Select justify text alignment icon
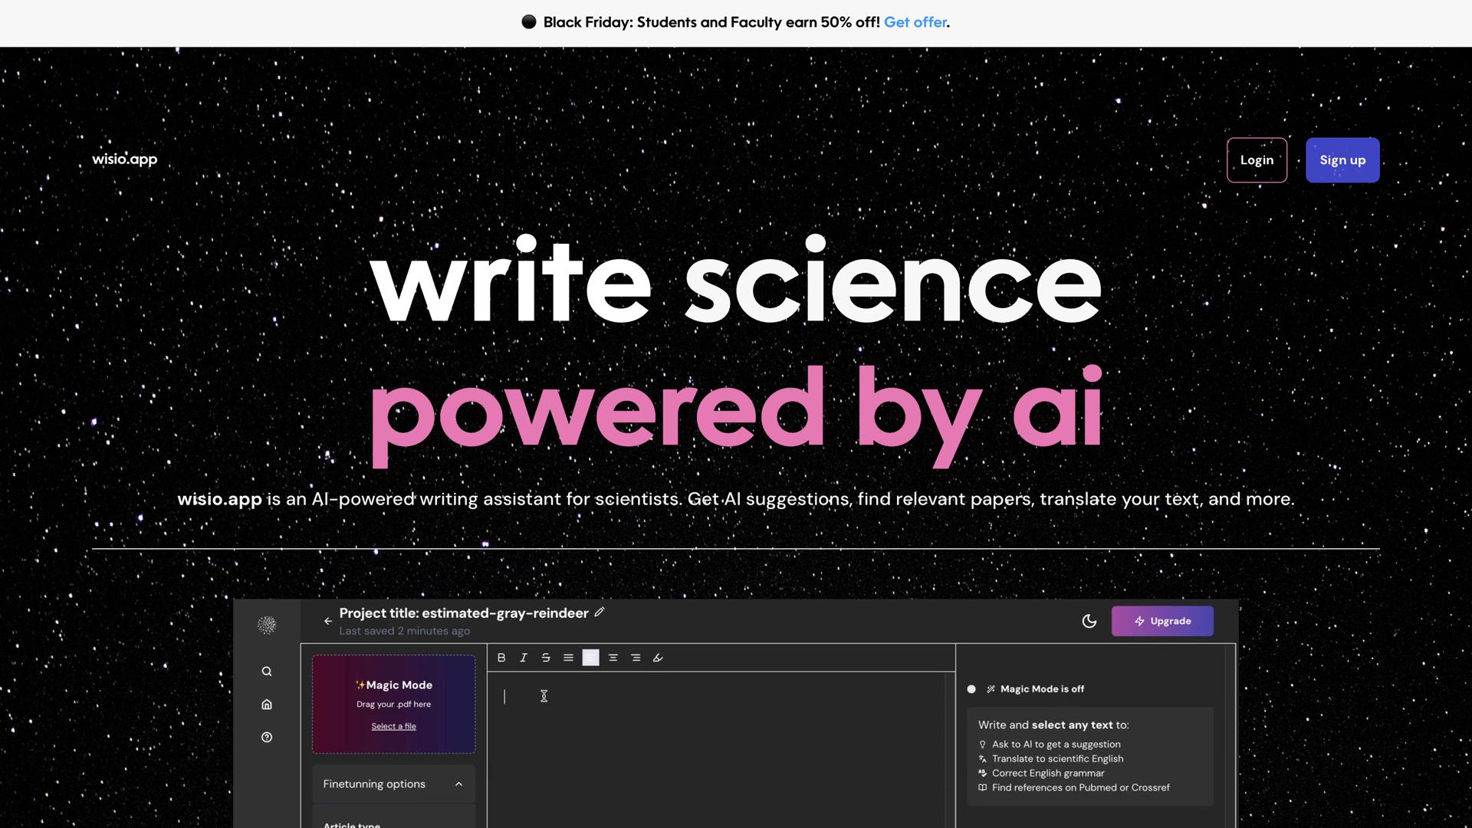This screenshot has height=828, width=1472. click(x=568, y=658)
